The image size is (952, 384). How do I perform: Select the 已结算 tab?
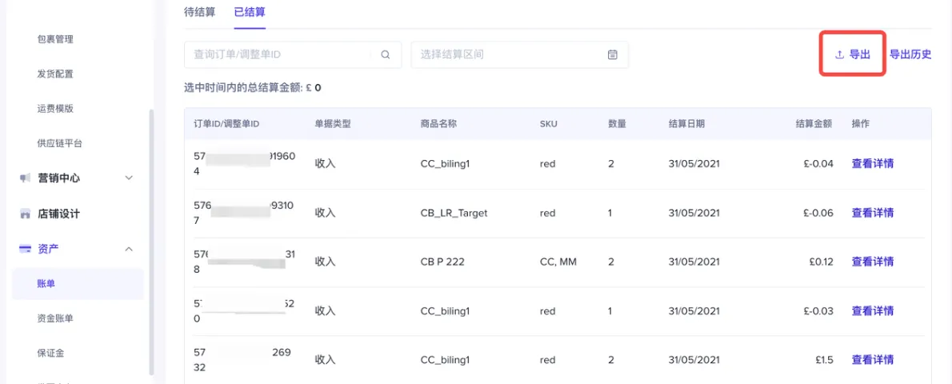[x=250, y=12]
